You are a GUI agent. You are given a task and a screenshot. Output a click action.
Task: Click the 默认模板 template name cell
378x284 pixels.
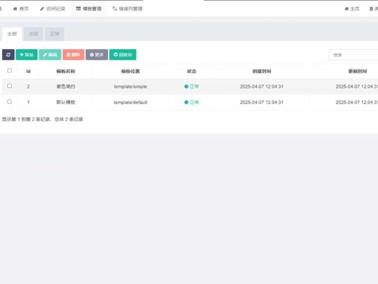point(65,102)
